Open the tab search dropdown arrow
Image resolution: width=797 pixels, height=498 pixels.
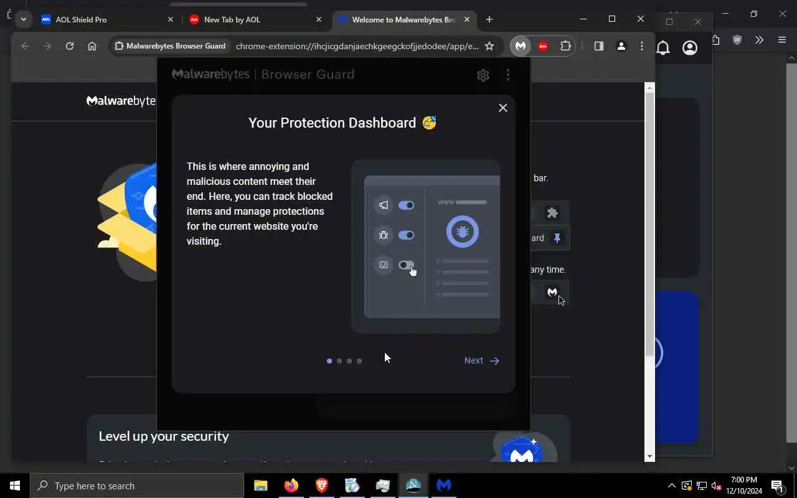point(23,19)
